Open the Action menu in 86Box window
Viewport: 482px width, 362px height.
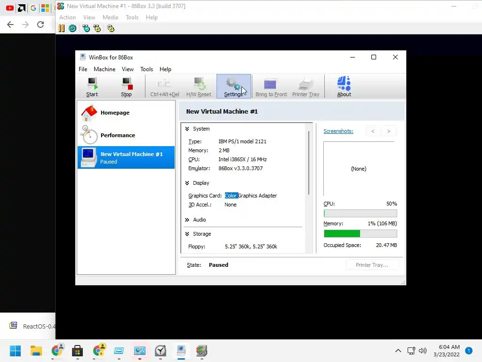[67, 17]
